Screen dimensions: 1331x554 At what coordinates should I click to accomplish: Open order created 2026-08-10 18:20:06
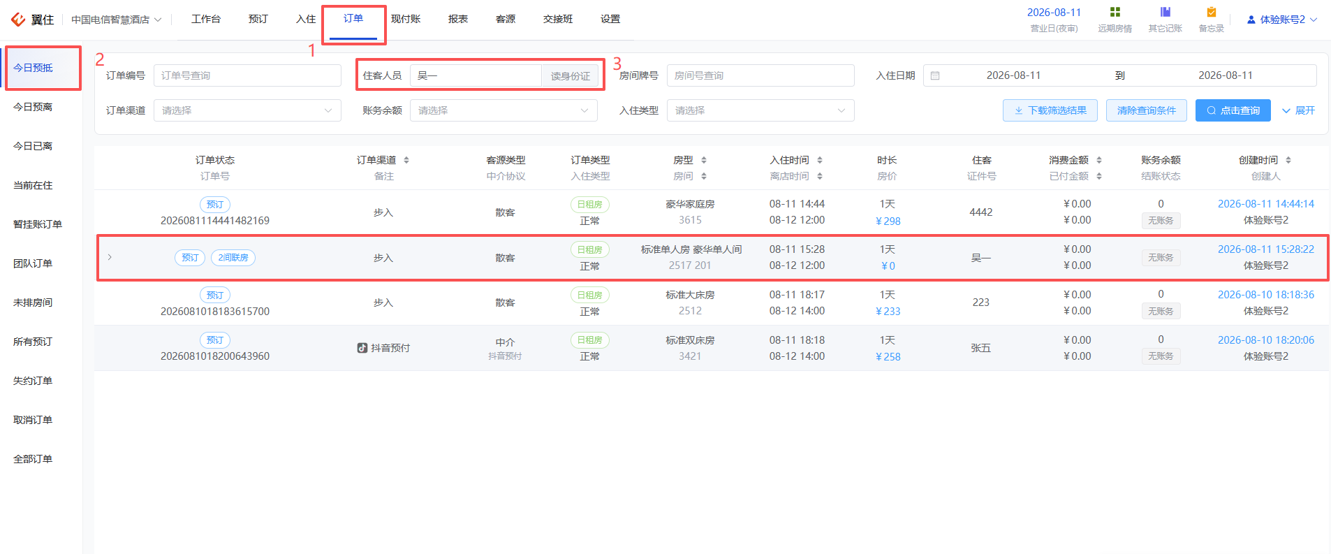tap(1265, 340)
